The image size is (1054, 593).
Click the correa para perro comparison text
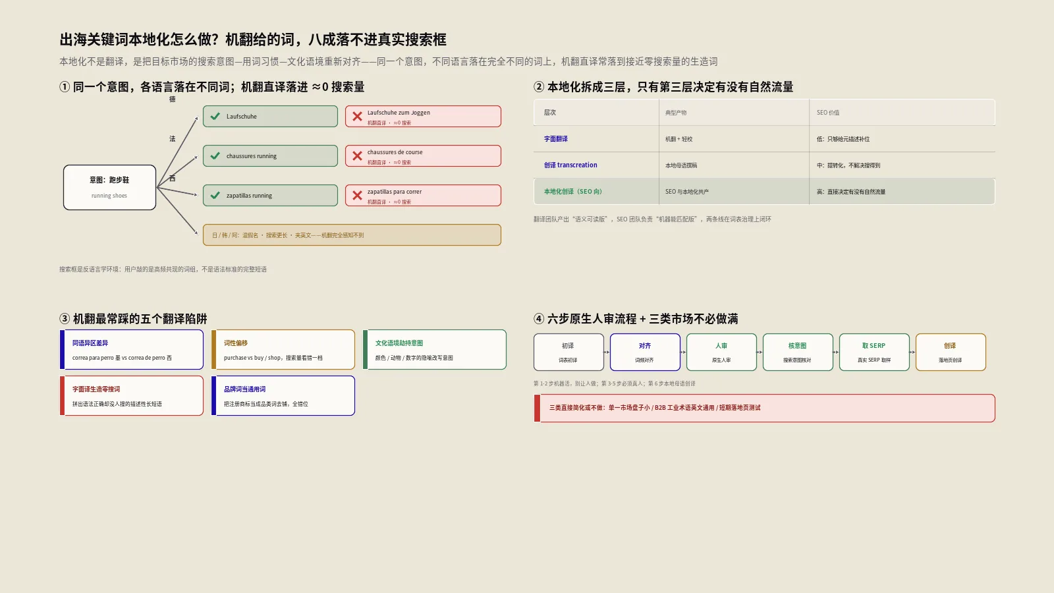[122, 358]
